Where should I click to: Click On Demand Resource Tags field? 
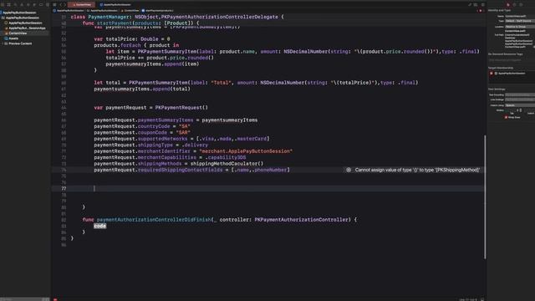coord(511,60)
